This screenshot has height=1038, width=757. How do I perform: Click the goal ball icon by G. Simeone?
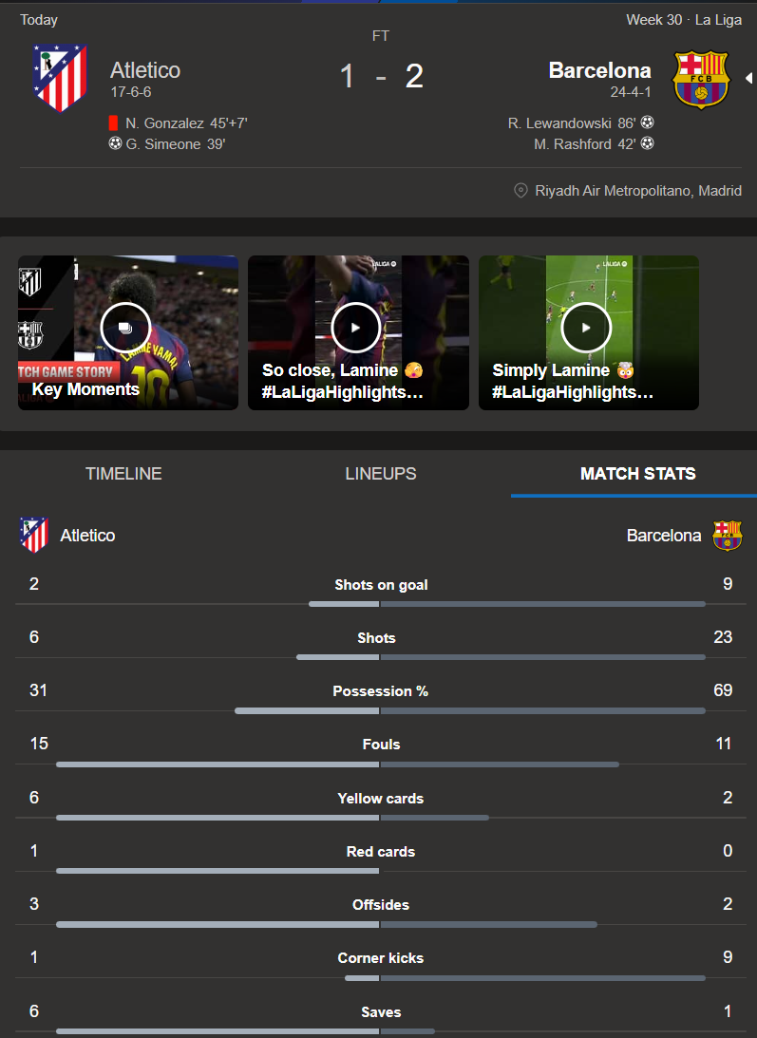[x=115, y=144]
